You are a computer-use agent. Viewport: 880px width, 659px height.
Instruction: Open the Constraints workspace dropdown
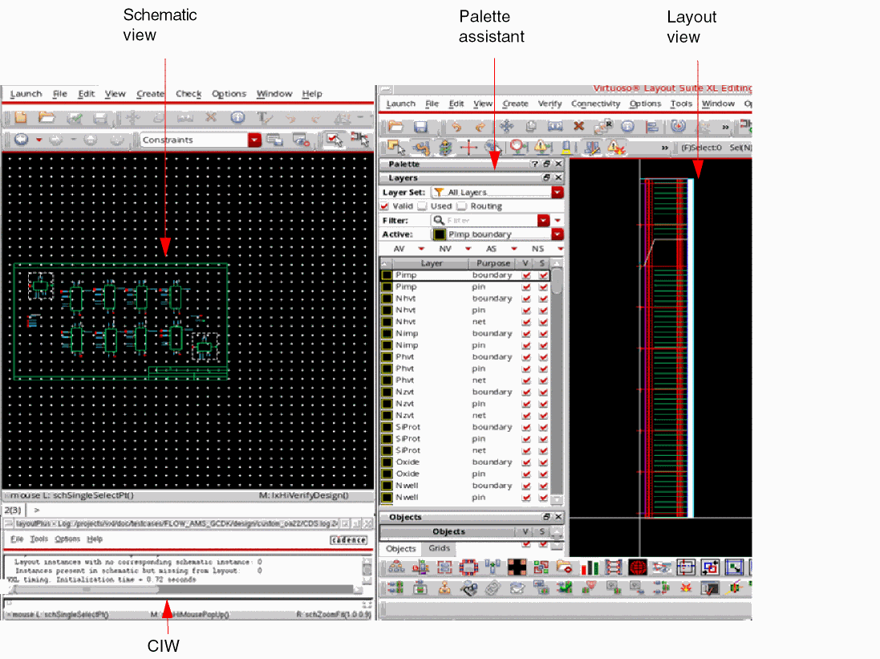coord(254,140)
